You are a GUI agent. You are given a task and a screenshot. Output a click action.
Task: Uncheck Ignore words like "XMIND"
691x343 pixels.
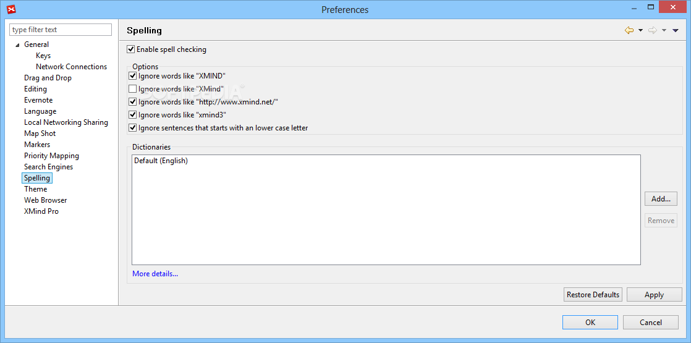(x=133, y=76)
